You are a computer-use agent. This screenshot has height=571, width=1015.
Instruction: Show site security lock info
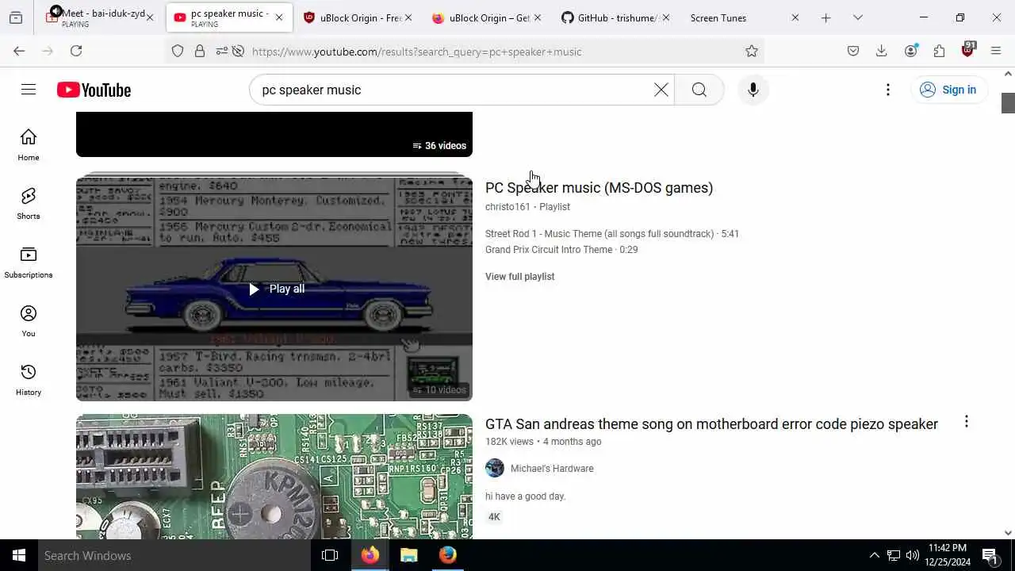200,52
